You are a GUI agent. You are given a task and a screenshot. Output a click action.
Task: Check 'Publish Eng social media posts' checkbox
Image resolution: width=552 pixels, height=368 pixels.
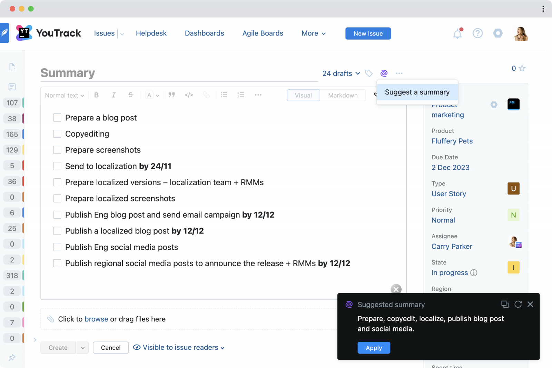(x=57, y=247)
